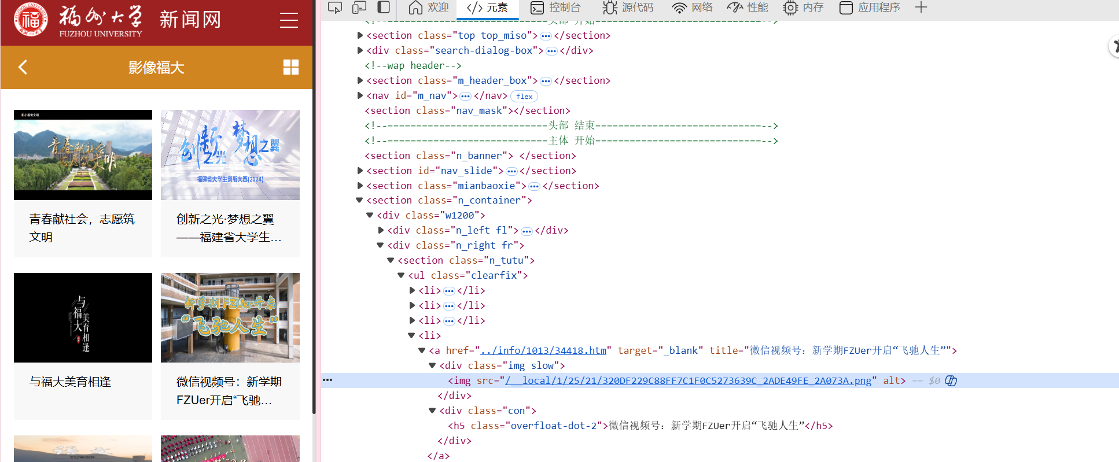Image resolution: width=1119 pixels, height=462 pixels.
Task: Open the 与福大美育相逢 black thumbnail
Action: point(83,318)
